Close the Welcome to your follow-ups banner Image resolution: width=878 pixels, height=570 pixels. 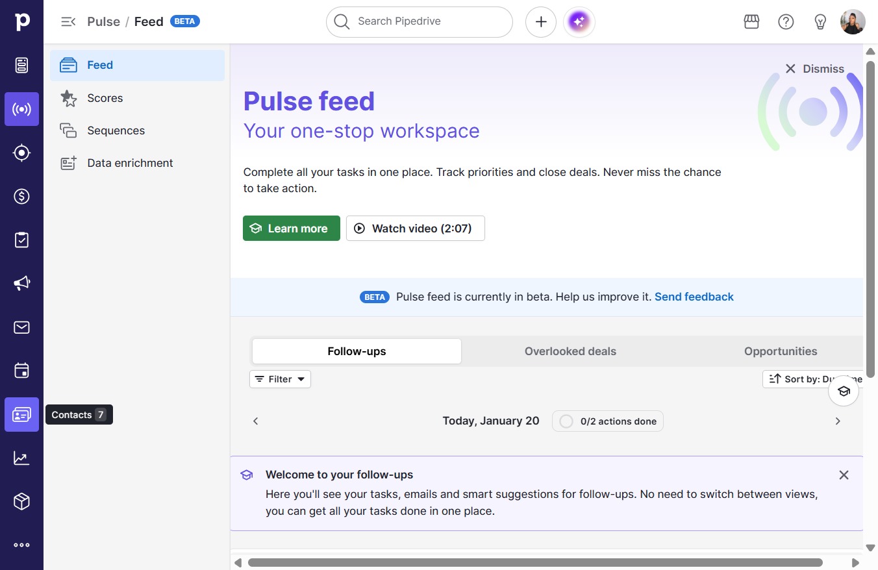point(844,475)
